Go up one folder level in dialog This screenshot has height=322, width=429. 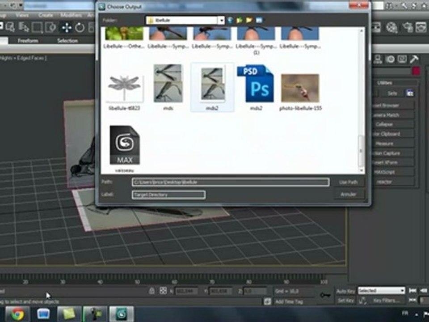tap(240, 20)
